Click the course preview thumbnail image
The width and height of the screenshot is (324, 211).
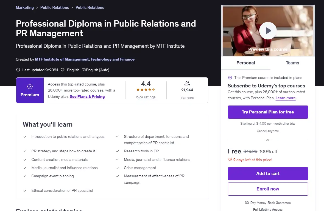point(268,31)
